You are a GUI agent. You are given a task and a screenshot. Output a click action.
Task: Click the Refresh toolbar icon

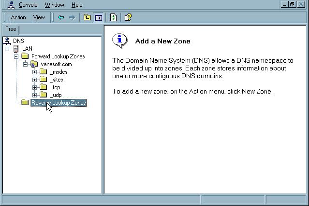tap(113, 17)
